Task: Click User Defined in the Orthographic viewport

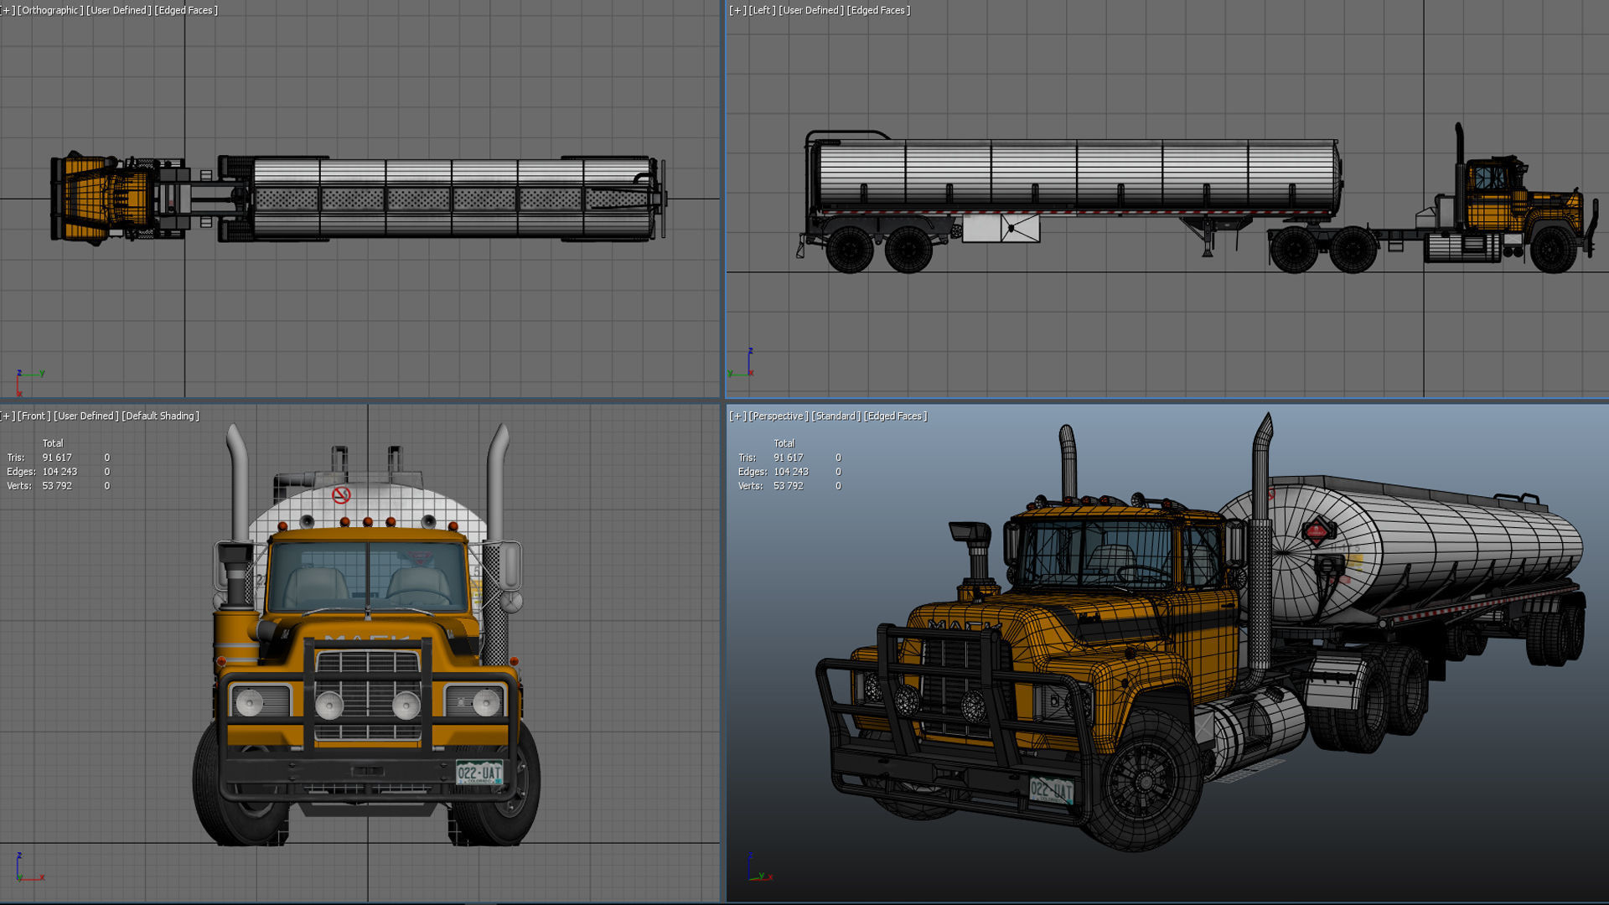Action: [119, 10]
